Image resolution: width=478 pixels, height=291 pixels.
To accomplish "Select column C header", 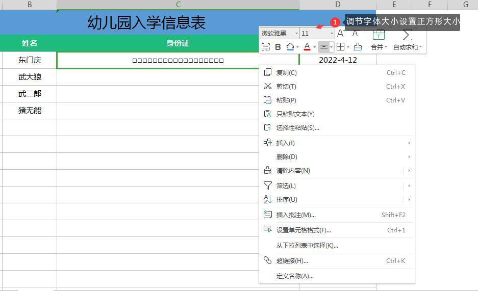I will click(x=178, y=5).
